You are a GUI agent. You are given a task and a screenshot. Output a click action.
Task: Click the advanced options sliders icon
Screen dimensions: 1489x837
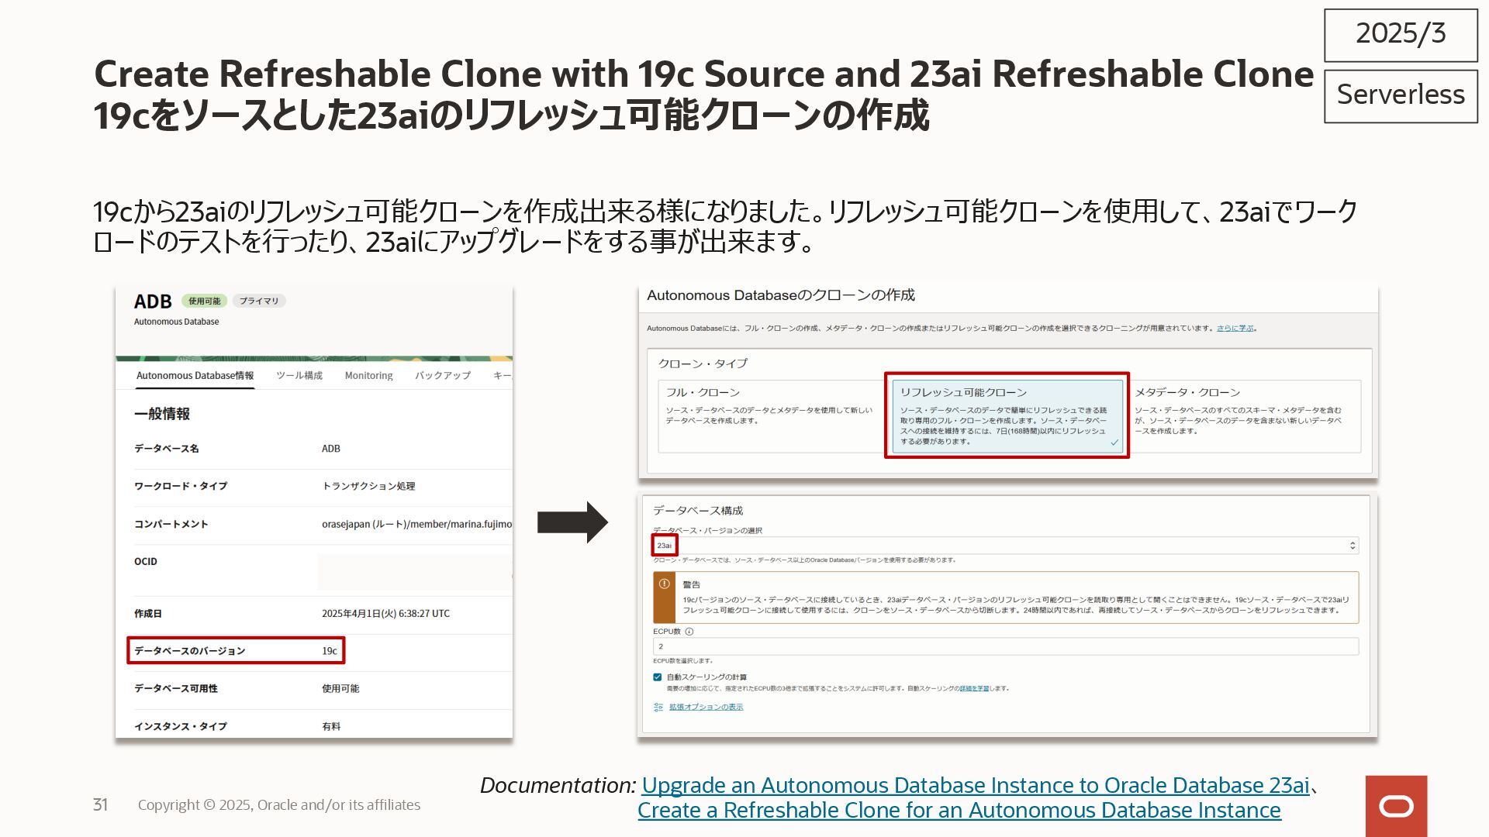pos(658,707)
